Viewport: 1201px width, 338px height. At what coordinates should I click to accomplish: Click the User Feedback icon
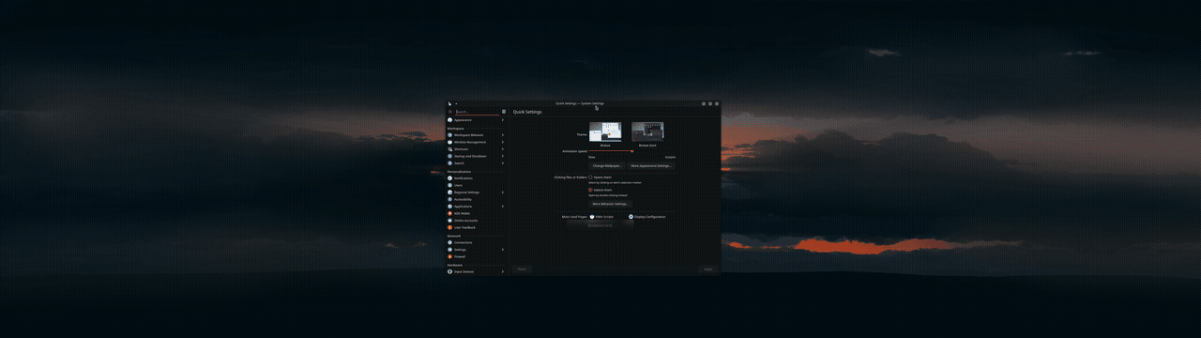449,227
